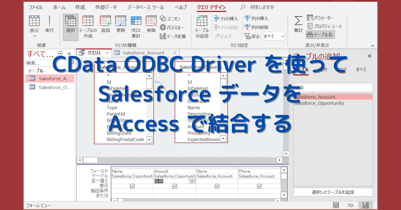Viewport: 401px width, 210px height.
Task: Toggle 表示 checkbox for Phone column
Action: point(259,186)
